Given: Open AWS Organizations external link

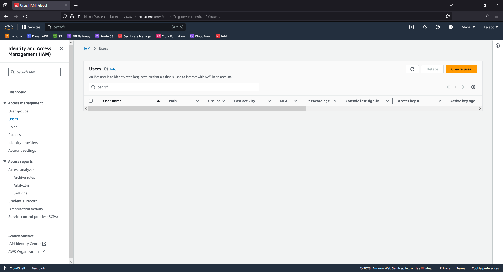Looking at the screenshot, I should tap(27, 252).
